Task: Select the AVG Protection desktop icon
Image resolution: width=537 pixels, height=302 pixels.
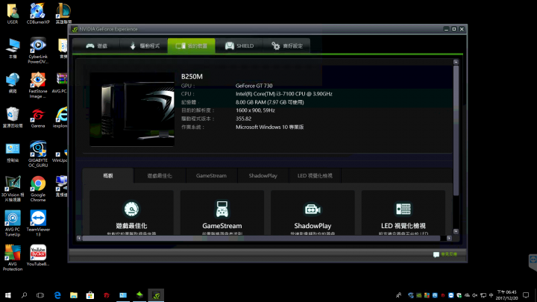Action: pyautogui.click(x=13, y=258)
